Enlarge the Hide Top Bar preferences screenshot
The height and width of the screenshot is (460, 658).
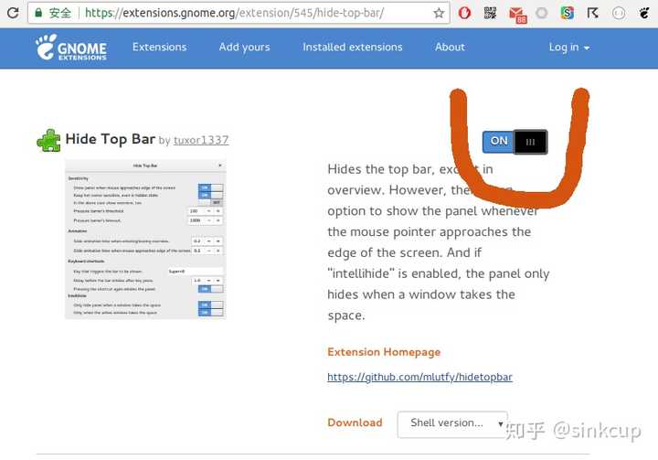point(145,239)
